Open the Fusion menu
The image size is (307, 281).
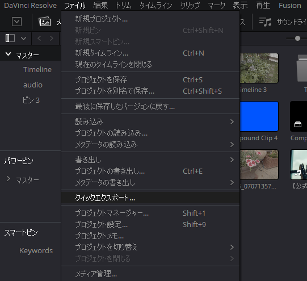pos(290,6)
